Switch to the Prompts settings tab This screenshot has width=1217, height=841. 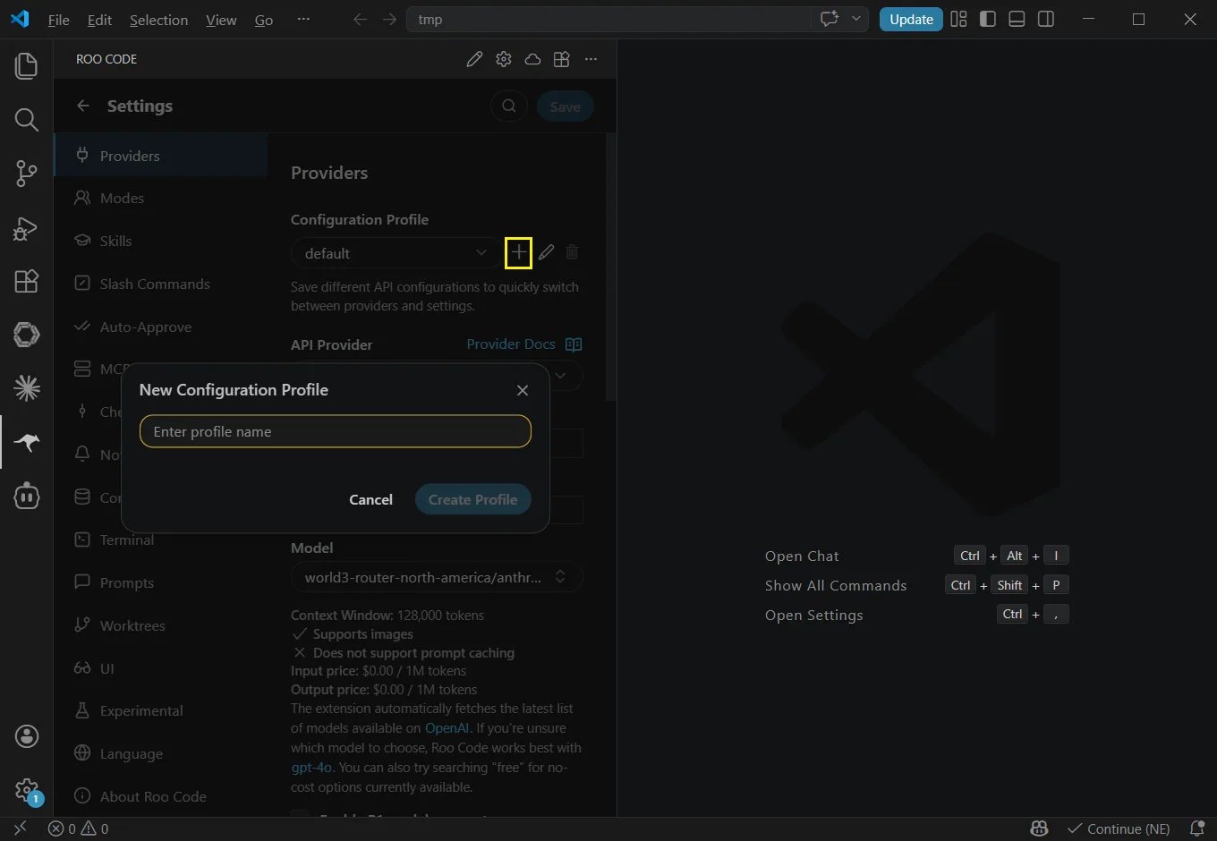(161, 582)
